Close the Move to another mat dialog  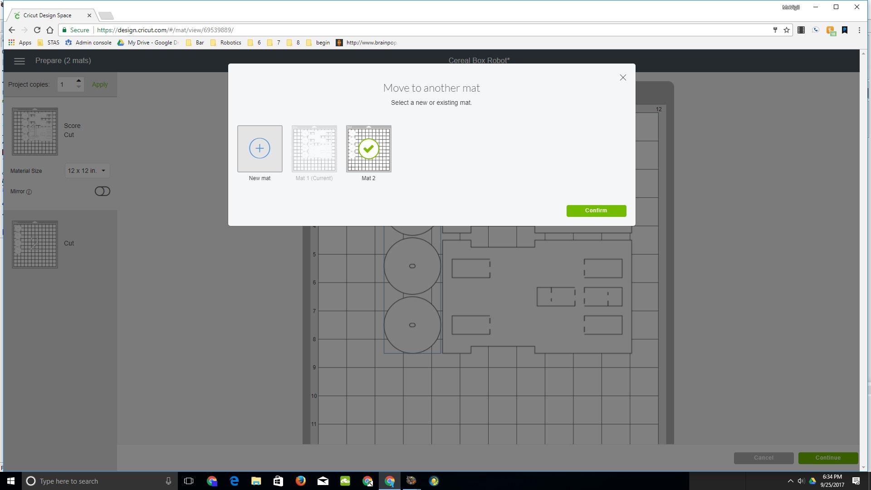[623, 78]
